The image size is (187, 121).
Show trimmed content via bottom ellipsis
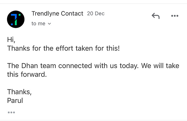(11, 112)
